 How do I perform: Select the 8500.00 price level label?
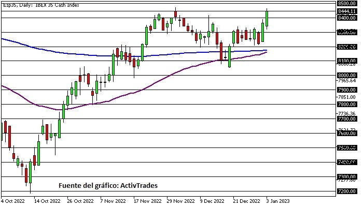(345, 3)
